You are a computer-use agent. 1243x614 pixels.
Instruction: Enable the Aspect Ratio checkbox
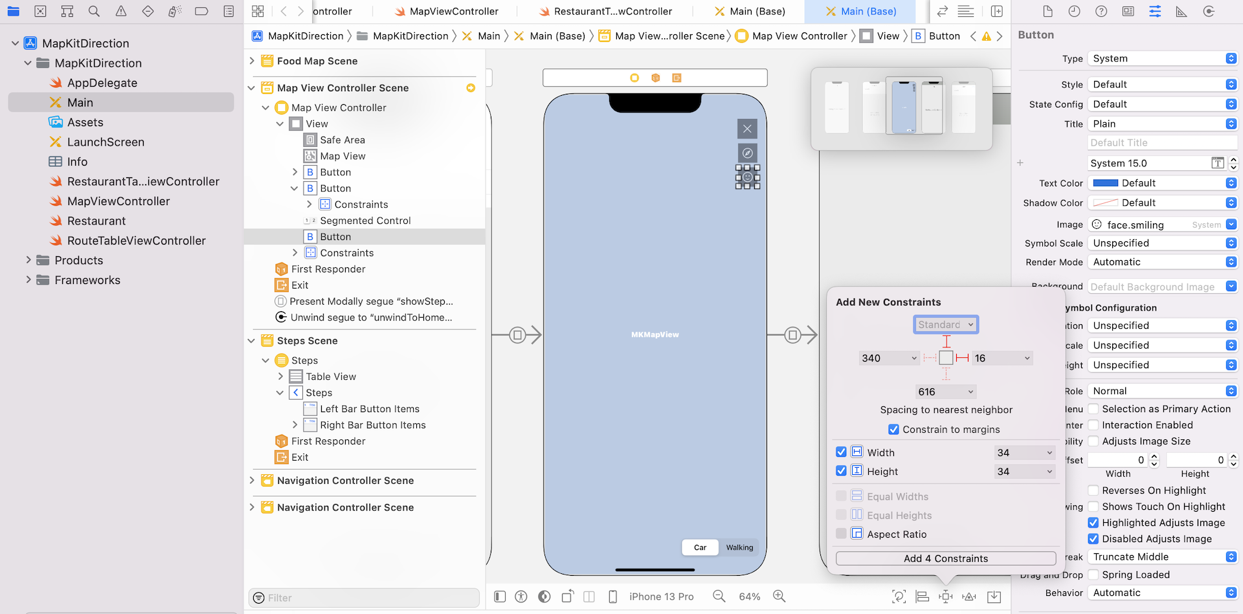[841, 534]
